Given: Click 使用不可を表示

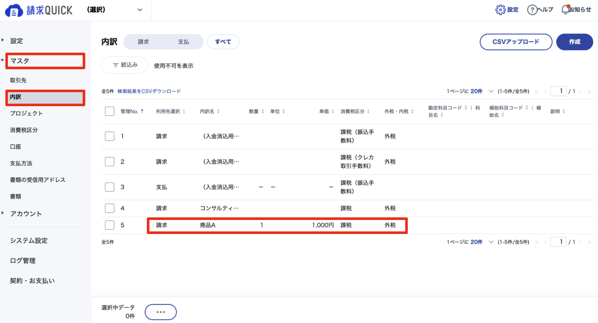Looking at the screenshot, I should click(x=173, y=66).
